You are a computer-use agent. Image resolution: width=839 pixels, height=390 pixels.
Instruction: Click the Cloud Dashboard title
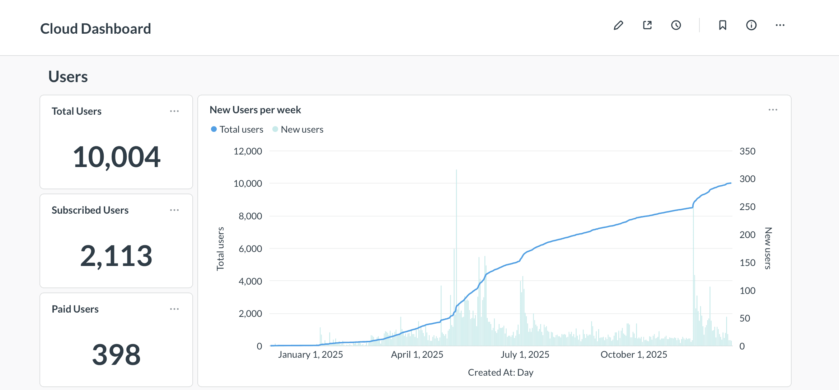tap(95, 29)
